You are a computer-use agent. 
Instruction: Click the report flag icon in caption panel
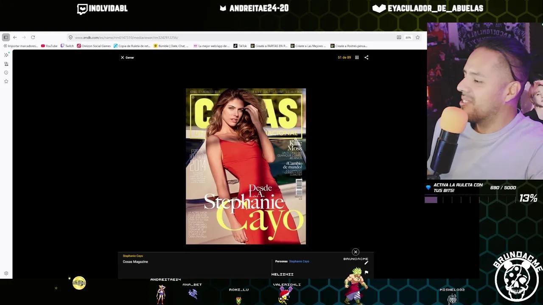pos(366,272)
